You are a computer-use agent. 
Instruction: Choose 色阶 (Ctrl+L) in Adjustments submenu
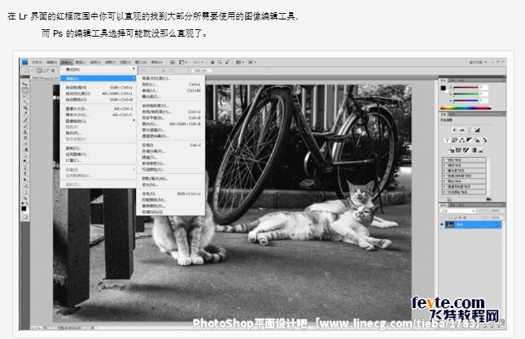pos(171,85)
